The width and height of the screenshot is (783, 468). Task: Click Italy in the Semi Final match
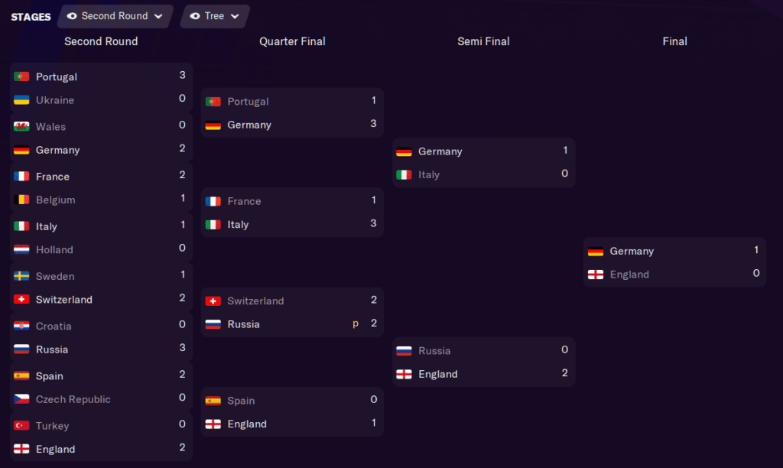point(428,174)
